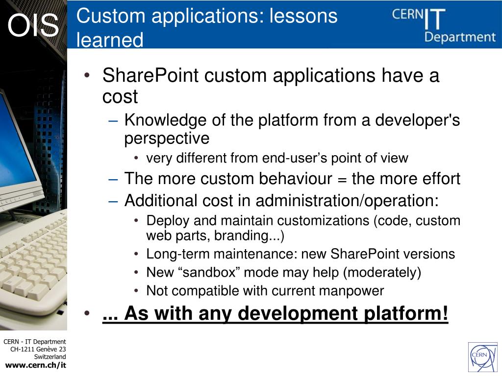This screenshot has width=502, height=376.
Task: Click 'New "sandbox" mode may help (moderately)'
Action: pos(283,272)
